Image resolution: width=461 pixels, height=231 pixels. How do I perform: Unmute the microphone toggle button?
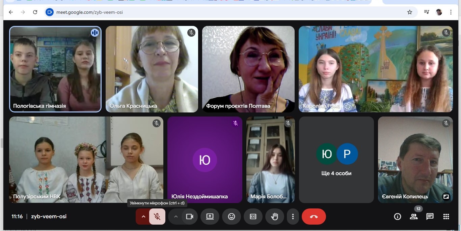point(157,217)
